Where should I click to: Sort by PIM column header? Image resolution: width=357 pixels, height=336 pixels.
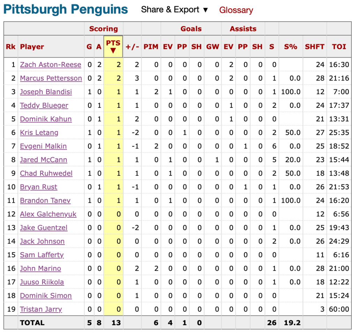click(x=151, y=47)
